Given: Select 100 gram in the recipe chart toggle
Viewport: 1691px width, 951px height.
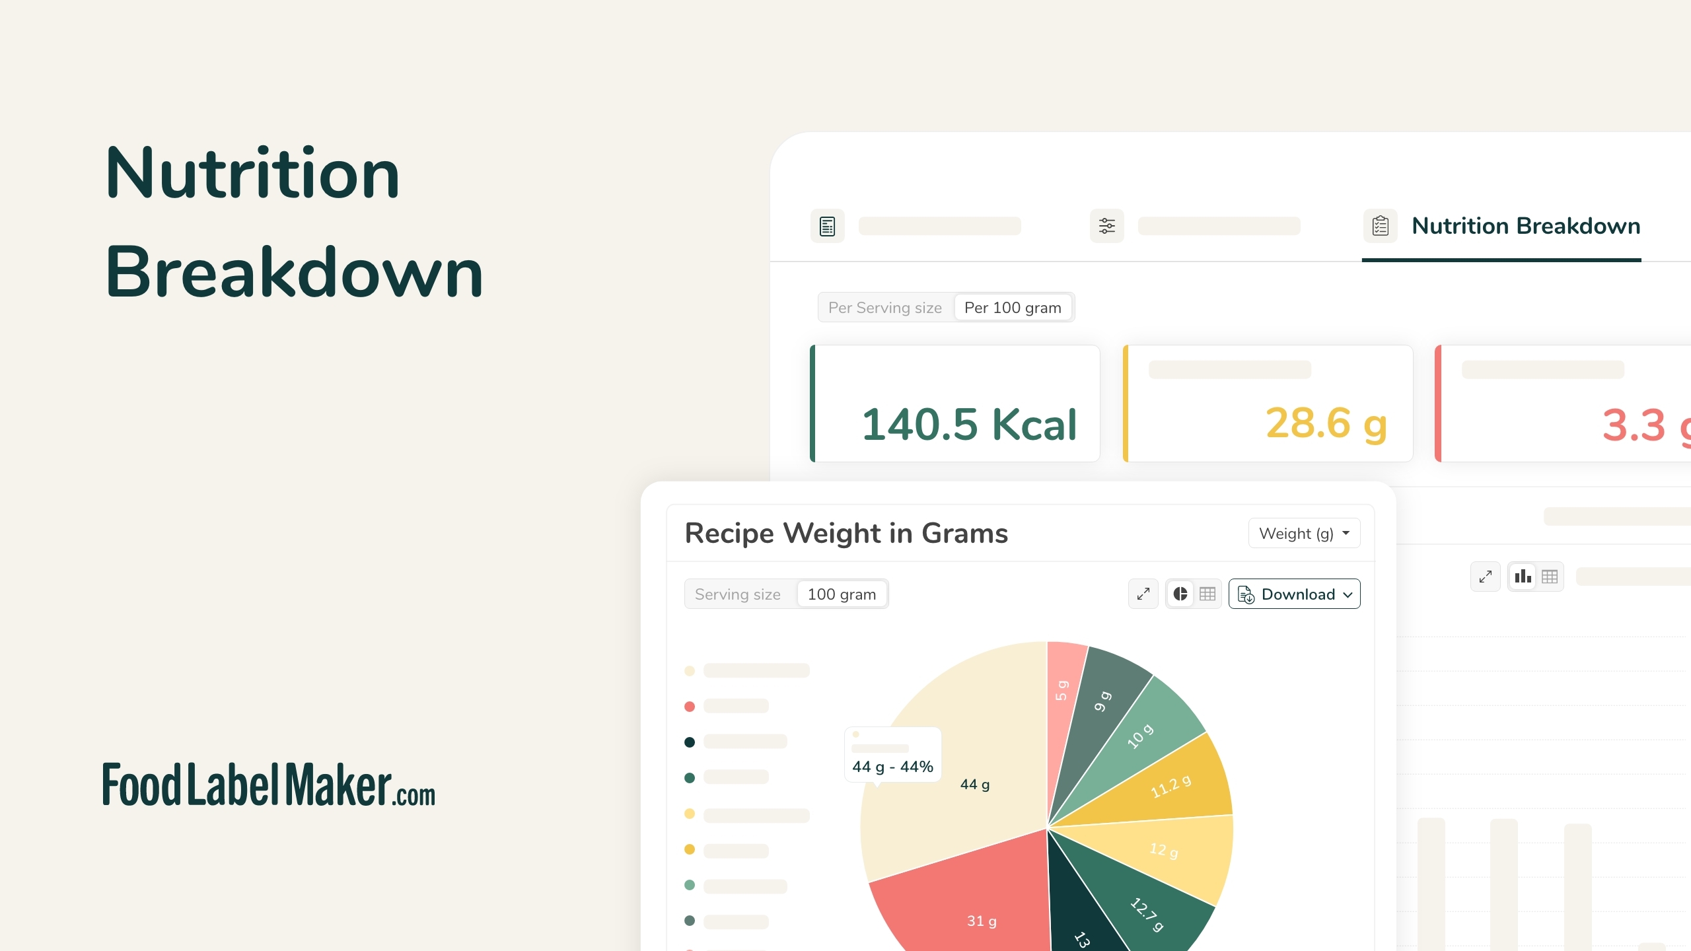Looking at the screenshot, I should [841, 594].
